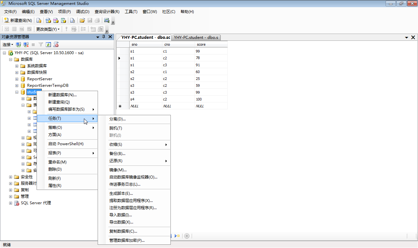
Task: Toggle auto-hide pin on Object Explorer panel
Action: click(x=104, y=37)
